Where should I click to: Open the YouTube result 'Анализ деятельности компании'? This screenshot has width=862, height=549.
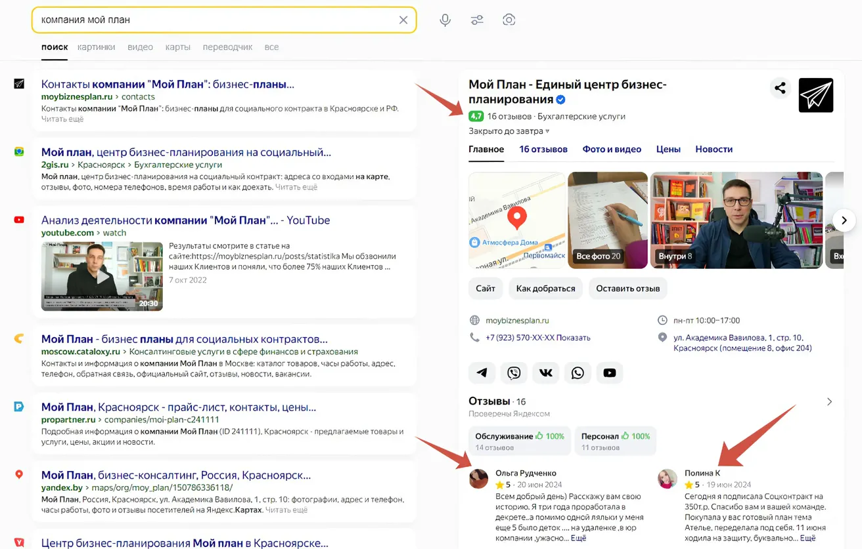click(x=185, y=220)
